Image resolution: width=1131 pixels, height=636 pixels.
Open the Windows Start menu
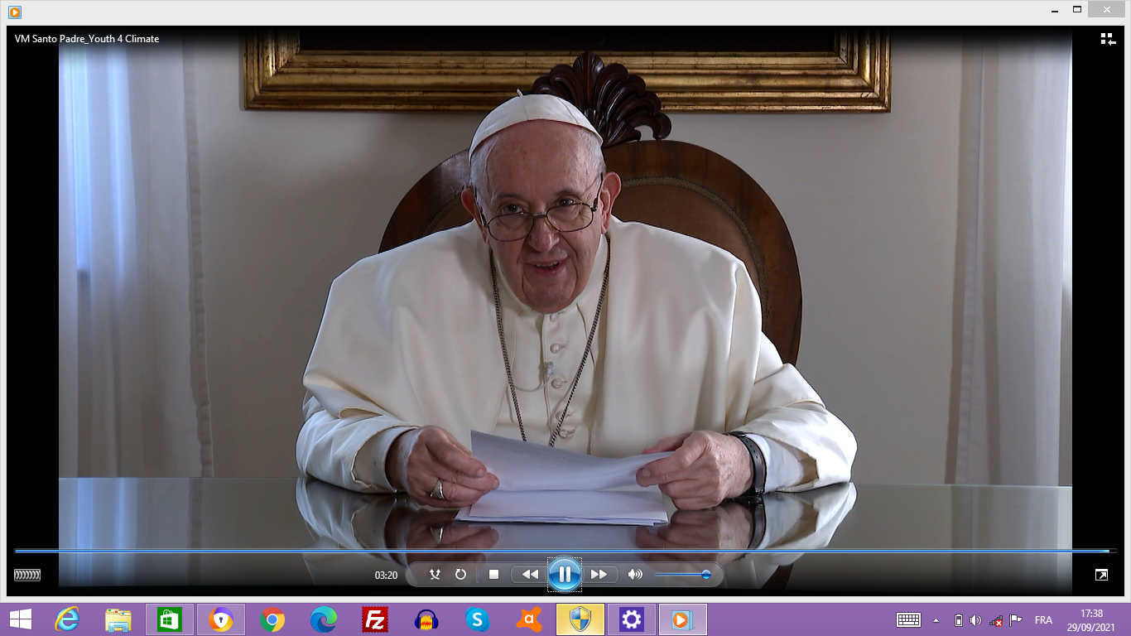pos(20,619)
